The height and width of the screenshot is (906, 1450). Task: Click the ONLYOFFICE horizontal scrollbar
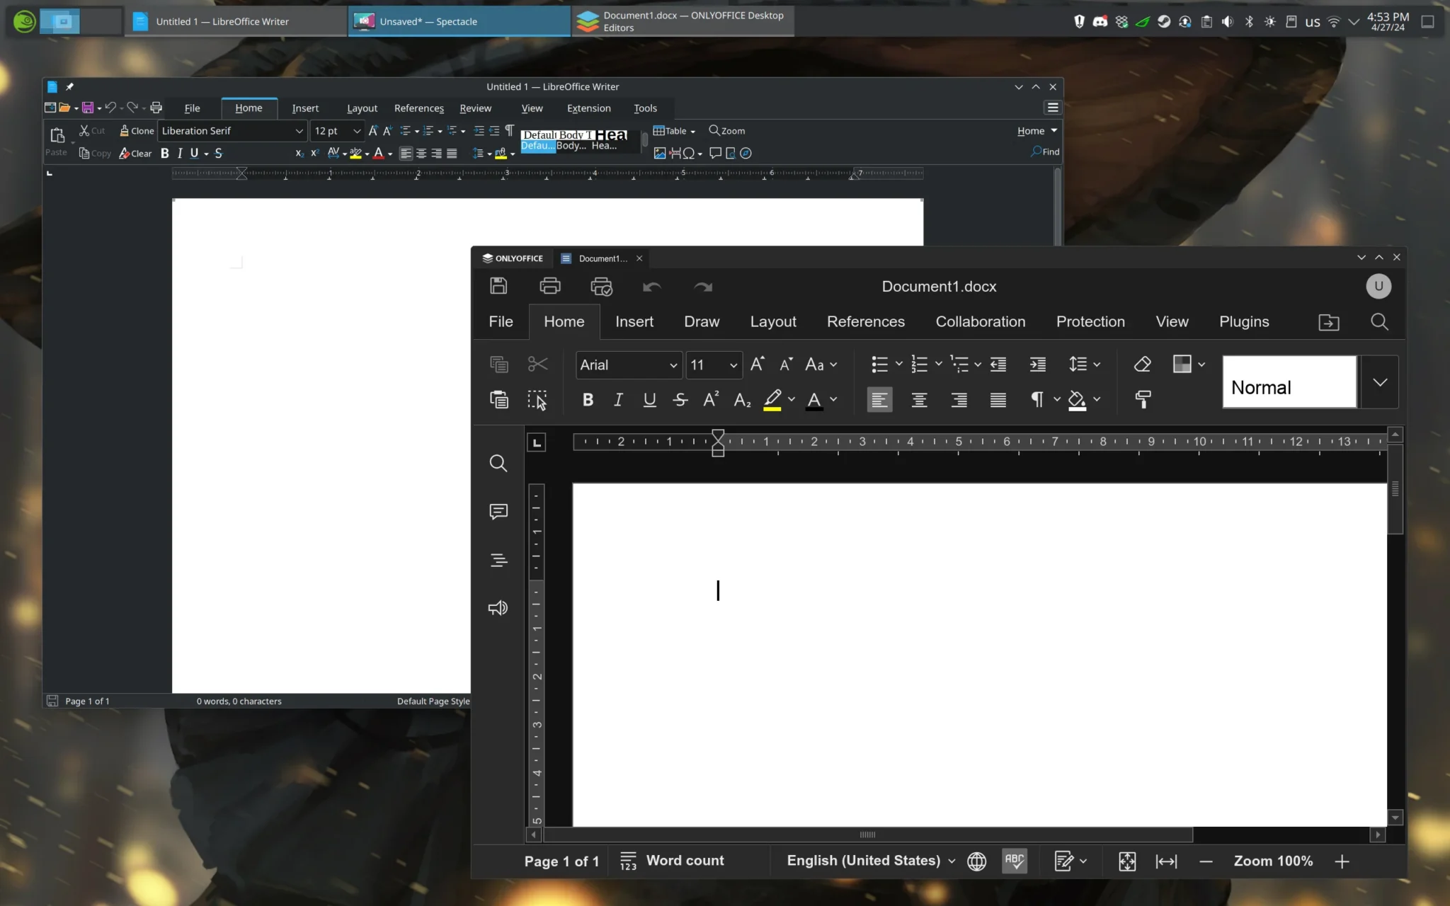pyautogui.click(x=867, y=835)
